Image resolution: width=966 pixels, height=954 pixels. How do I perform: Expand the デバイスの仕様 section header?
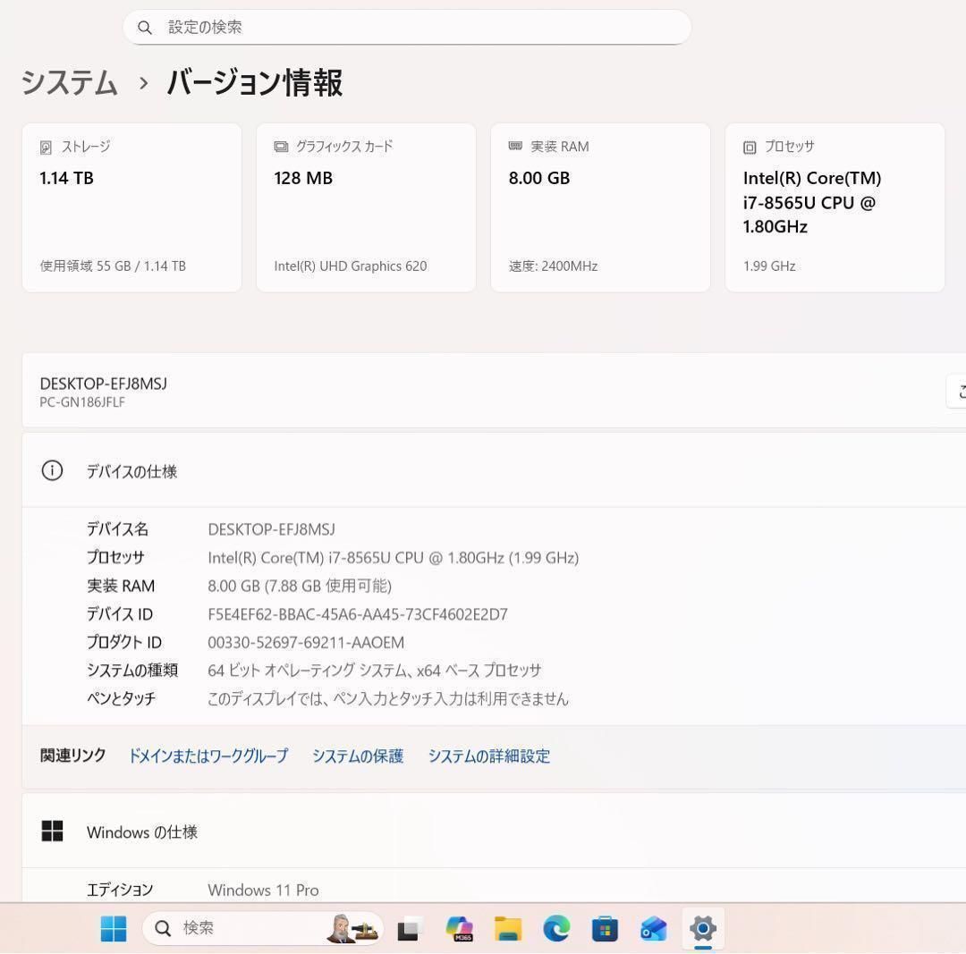[494, 470]
